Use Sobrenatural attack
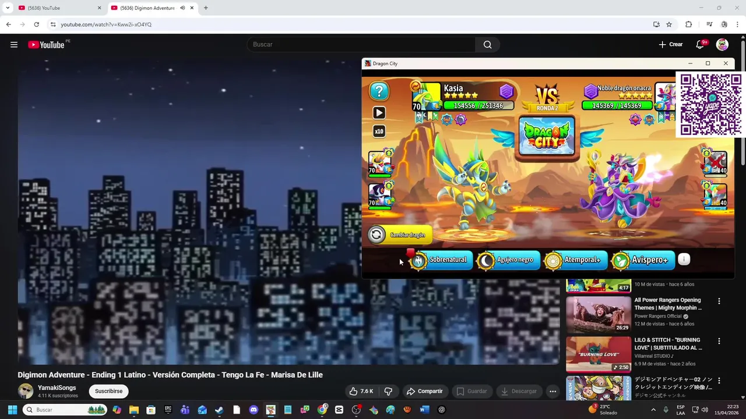Viewport: 746px width, 419px height. [440, 260]
